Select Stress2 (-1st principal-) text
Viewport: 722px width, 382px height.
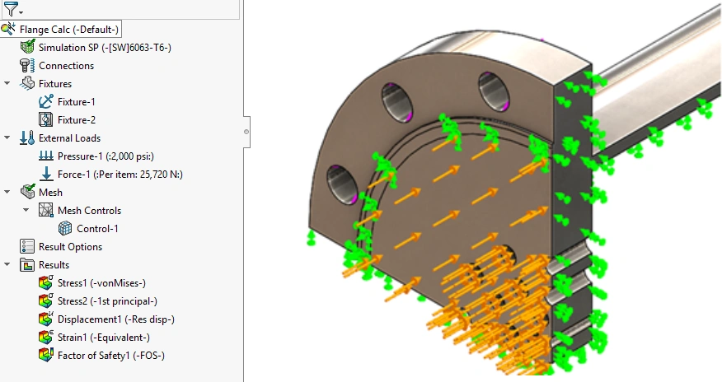(107, 301)
